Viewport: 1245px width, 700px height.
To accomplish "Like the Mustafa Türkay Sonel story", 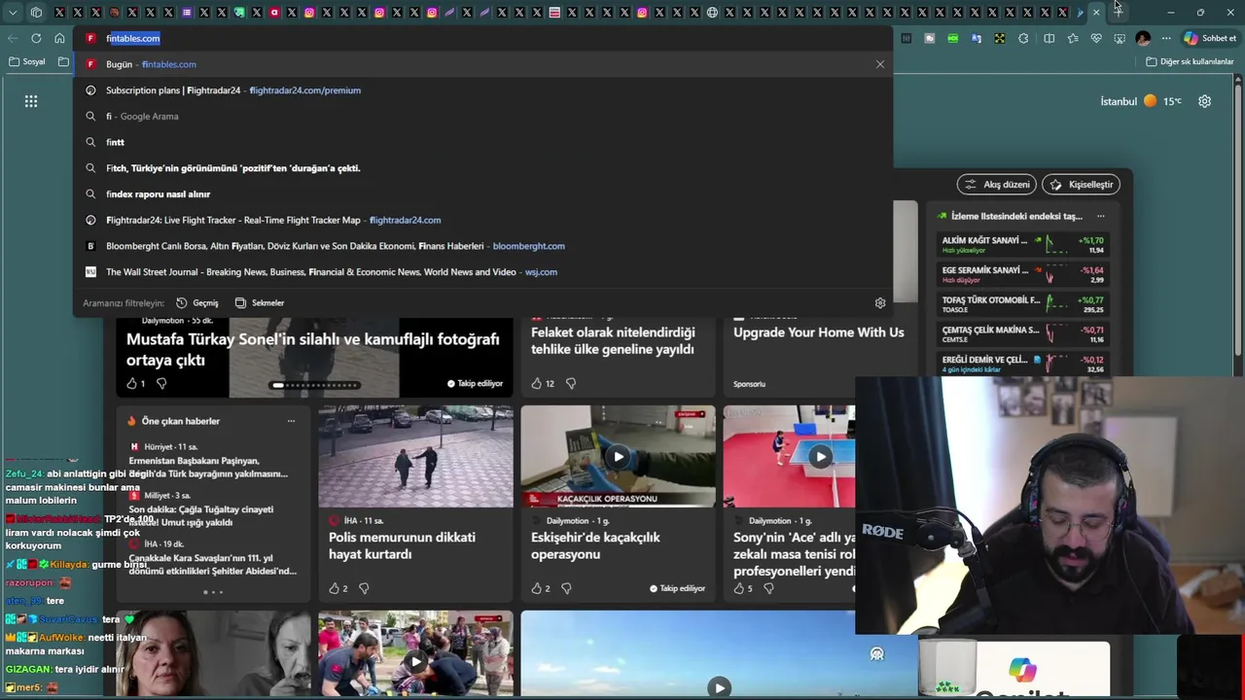I will [134, 383].
